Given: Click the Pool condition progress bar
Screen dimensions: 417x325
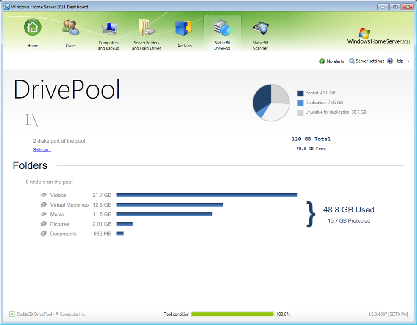Looking at the screenshot, I should [233, 314].
